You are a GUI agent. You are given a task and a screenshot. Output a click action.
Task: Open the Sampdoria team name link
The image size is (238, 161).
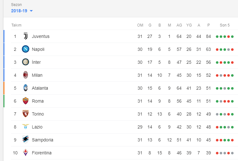[x=43, y=140]
